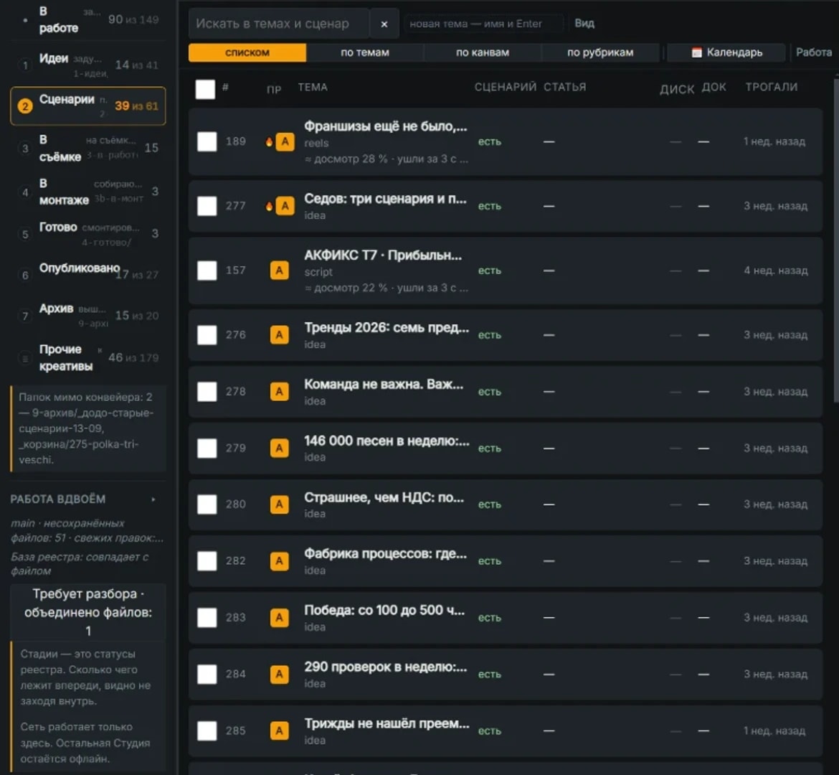Click the Искать в темах и сценар search field
This screenshot has width=839, height=775.
279,24
